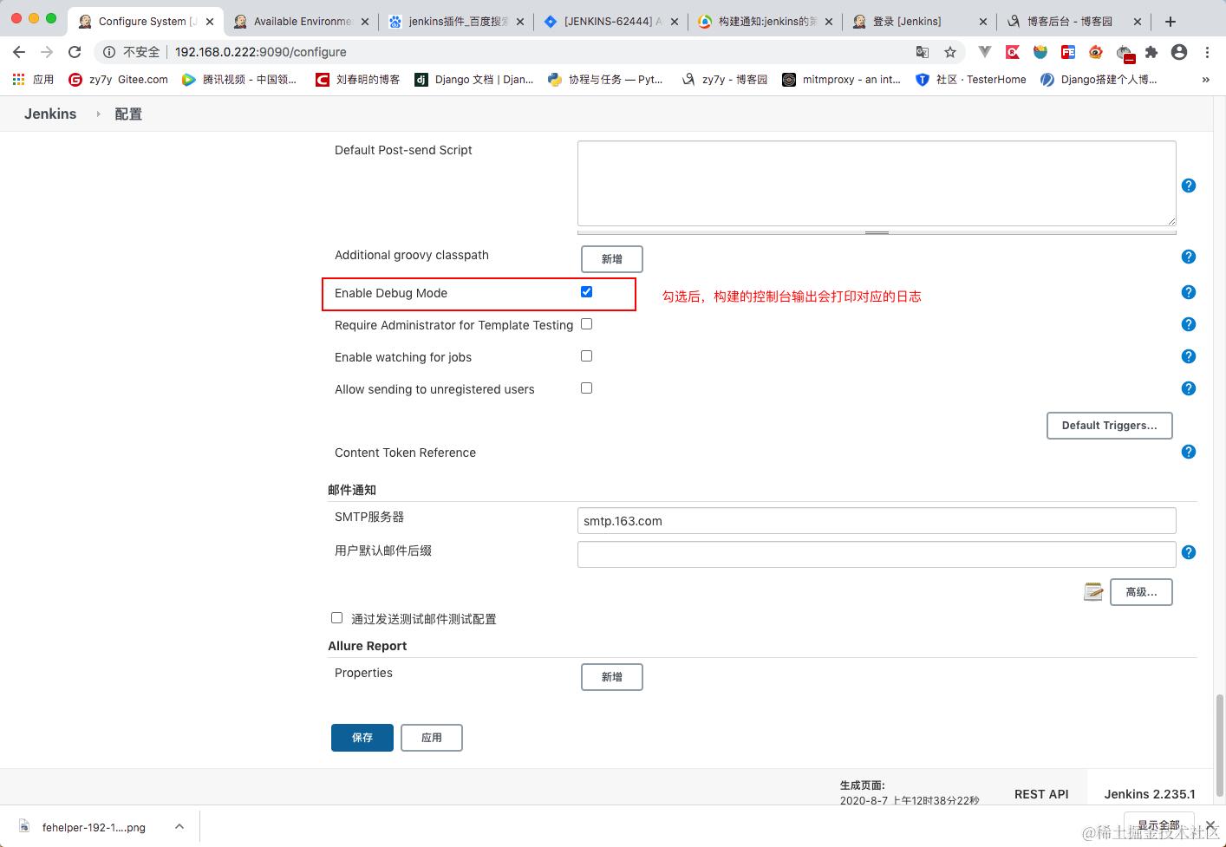The width and height of the screenshot is (1226, 847).
Task: Close the Configure System tab
Action: [x=210, y=22]
